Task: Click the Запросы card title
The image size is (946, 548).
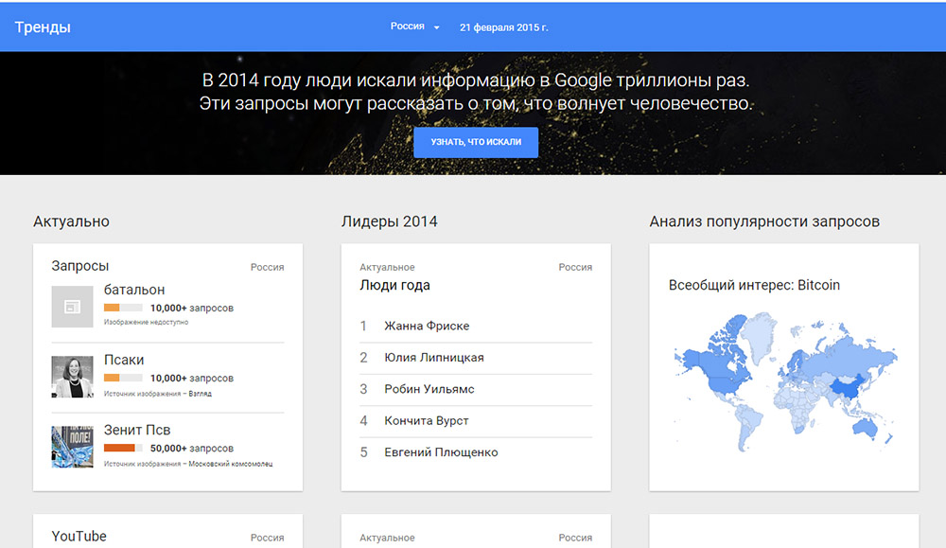Action: (80, 266)
